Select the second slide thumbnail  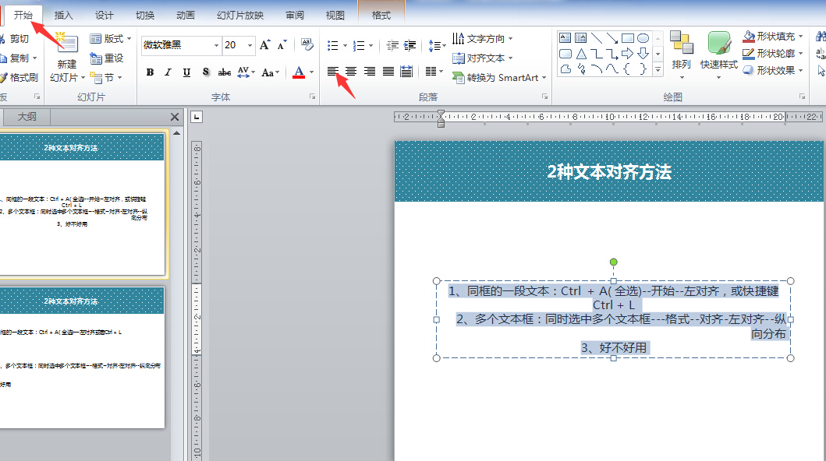(82, 358)
